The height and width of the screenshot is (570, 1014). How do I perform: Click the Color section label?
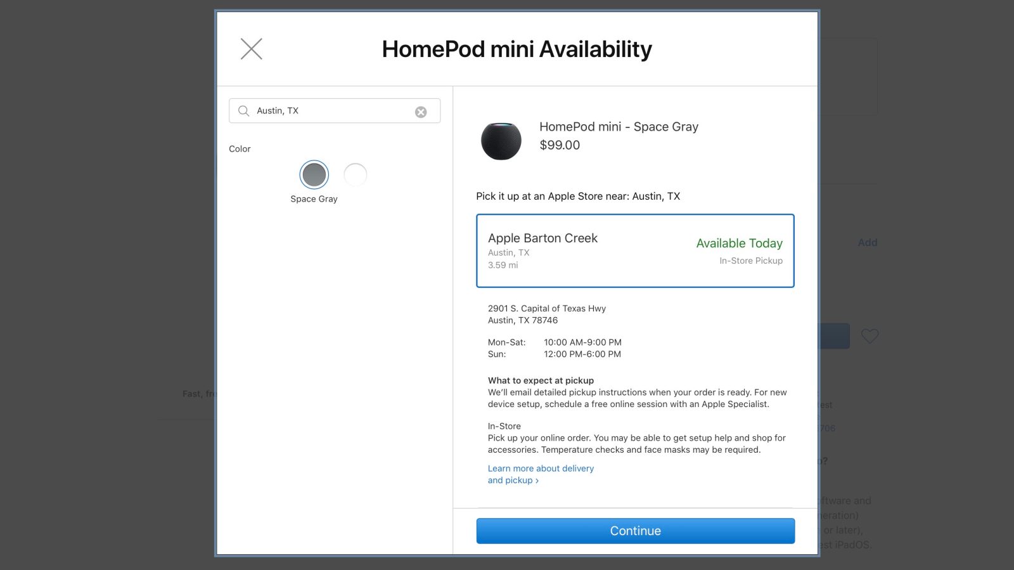coord(240,149)
